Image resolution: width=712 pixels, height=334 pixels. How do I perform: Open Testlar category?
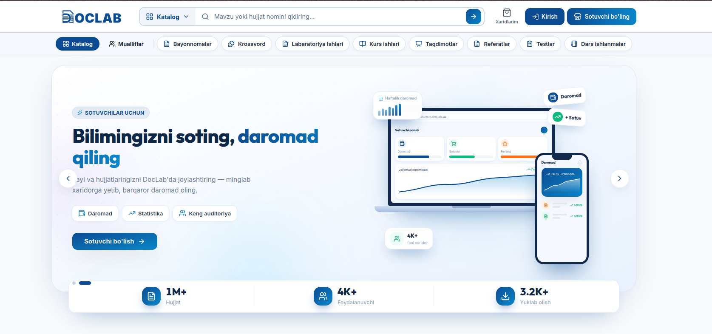540,44
